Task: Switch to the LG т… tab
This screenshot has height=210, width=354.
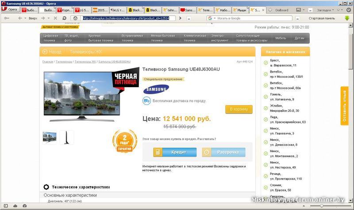Action: pos(118,10)
